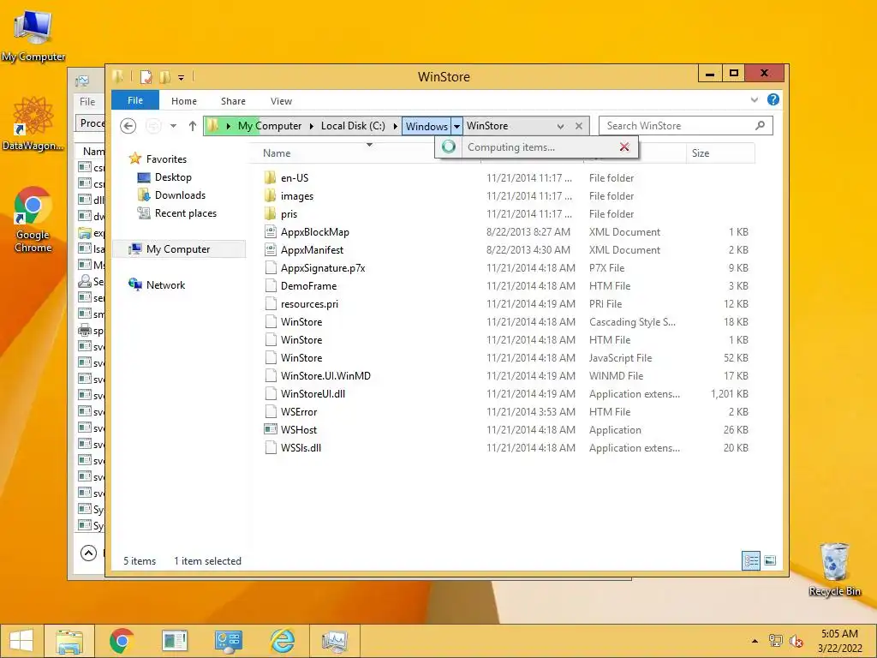
Task: Open Explorer Help question mark icon
Action: click(773, 99)
